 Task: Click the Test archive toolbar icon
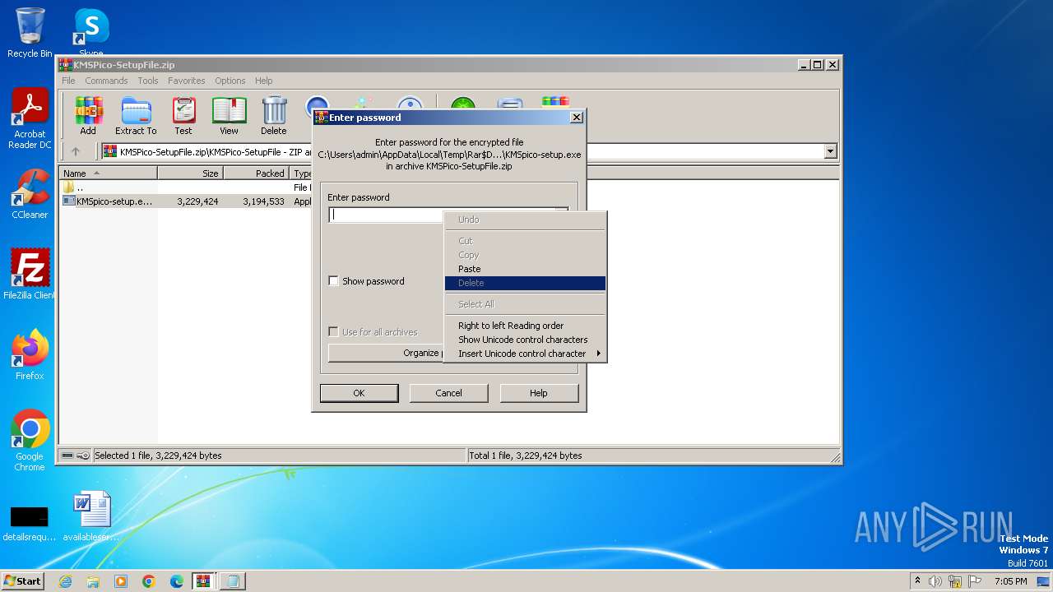pyautogui.click(x=183, y=116)
